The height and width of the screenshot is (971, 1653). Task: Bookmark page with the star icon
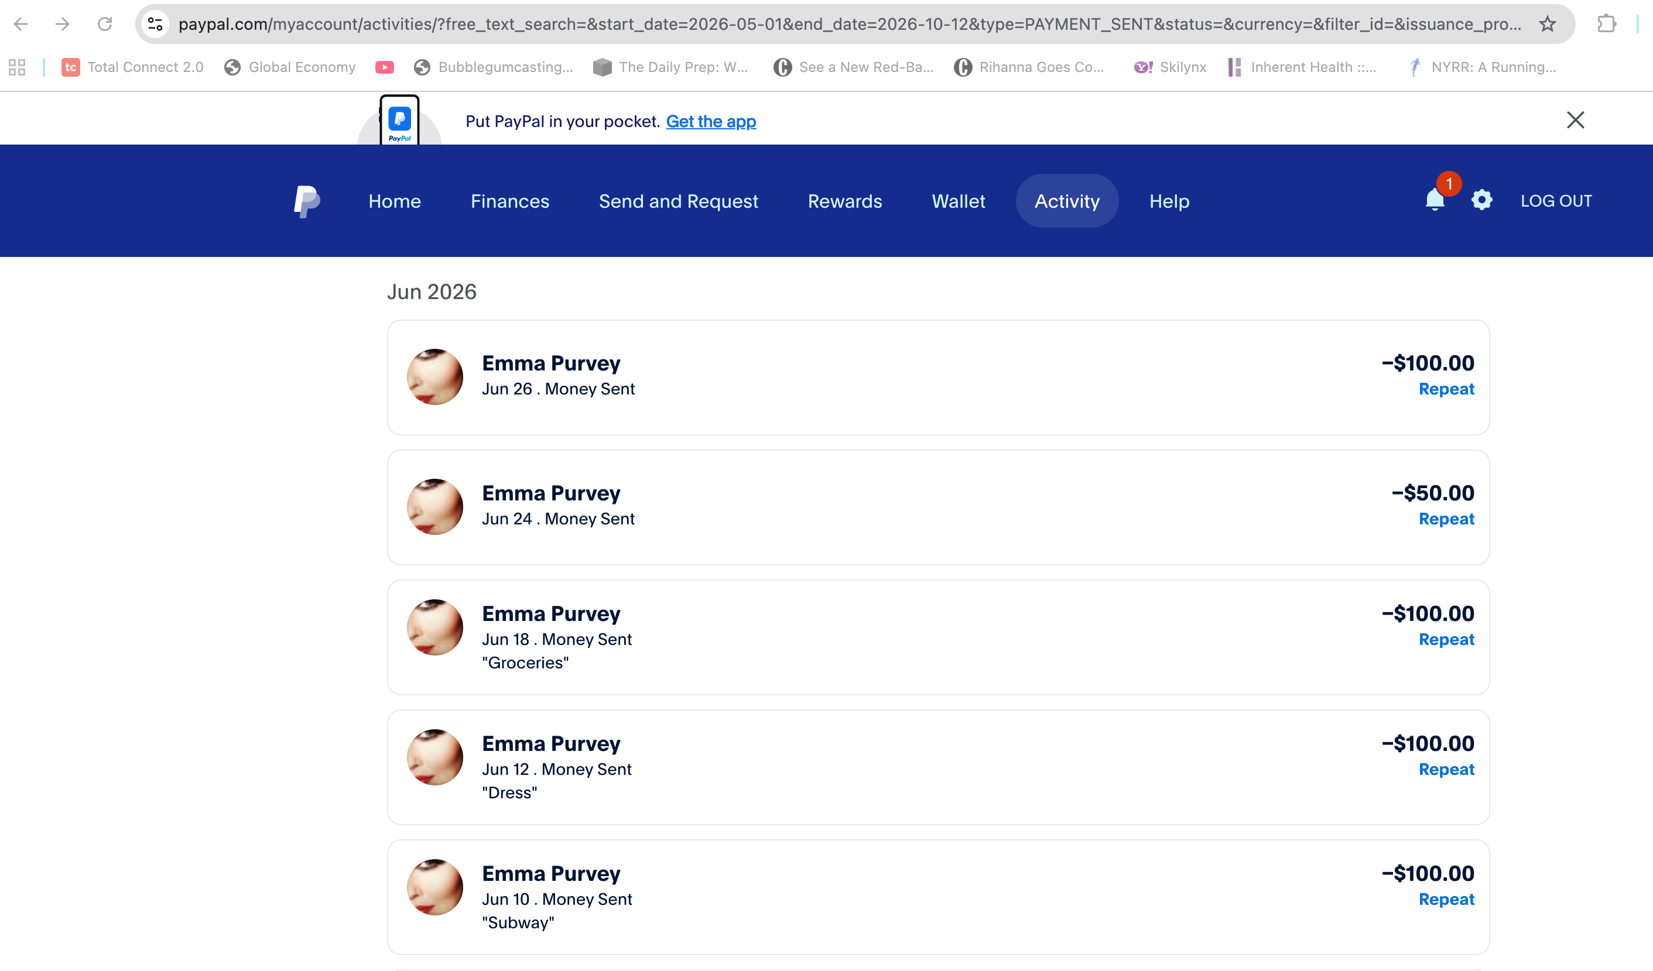(x=1548, y=24)
